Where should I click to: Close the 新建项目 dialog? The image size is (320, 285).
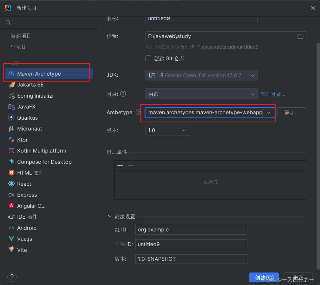[x=313, y=8]
